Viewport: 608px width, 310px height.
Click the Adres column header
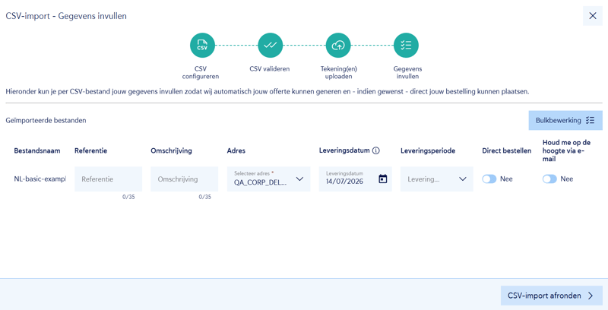coord(236,150)
